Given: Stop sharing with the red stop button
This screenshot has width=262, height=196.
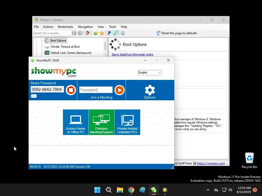Looking at the screenshot, I should pyautogui.click(x=71, y=90).
